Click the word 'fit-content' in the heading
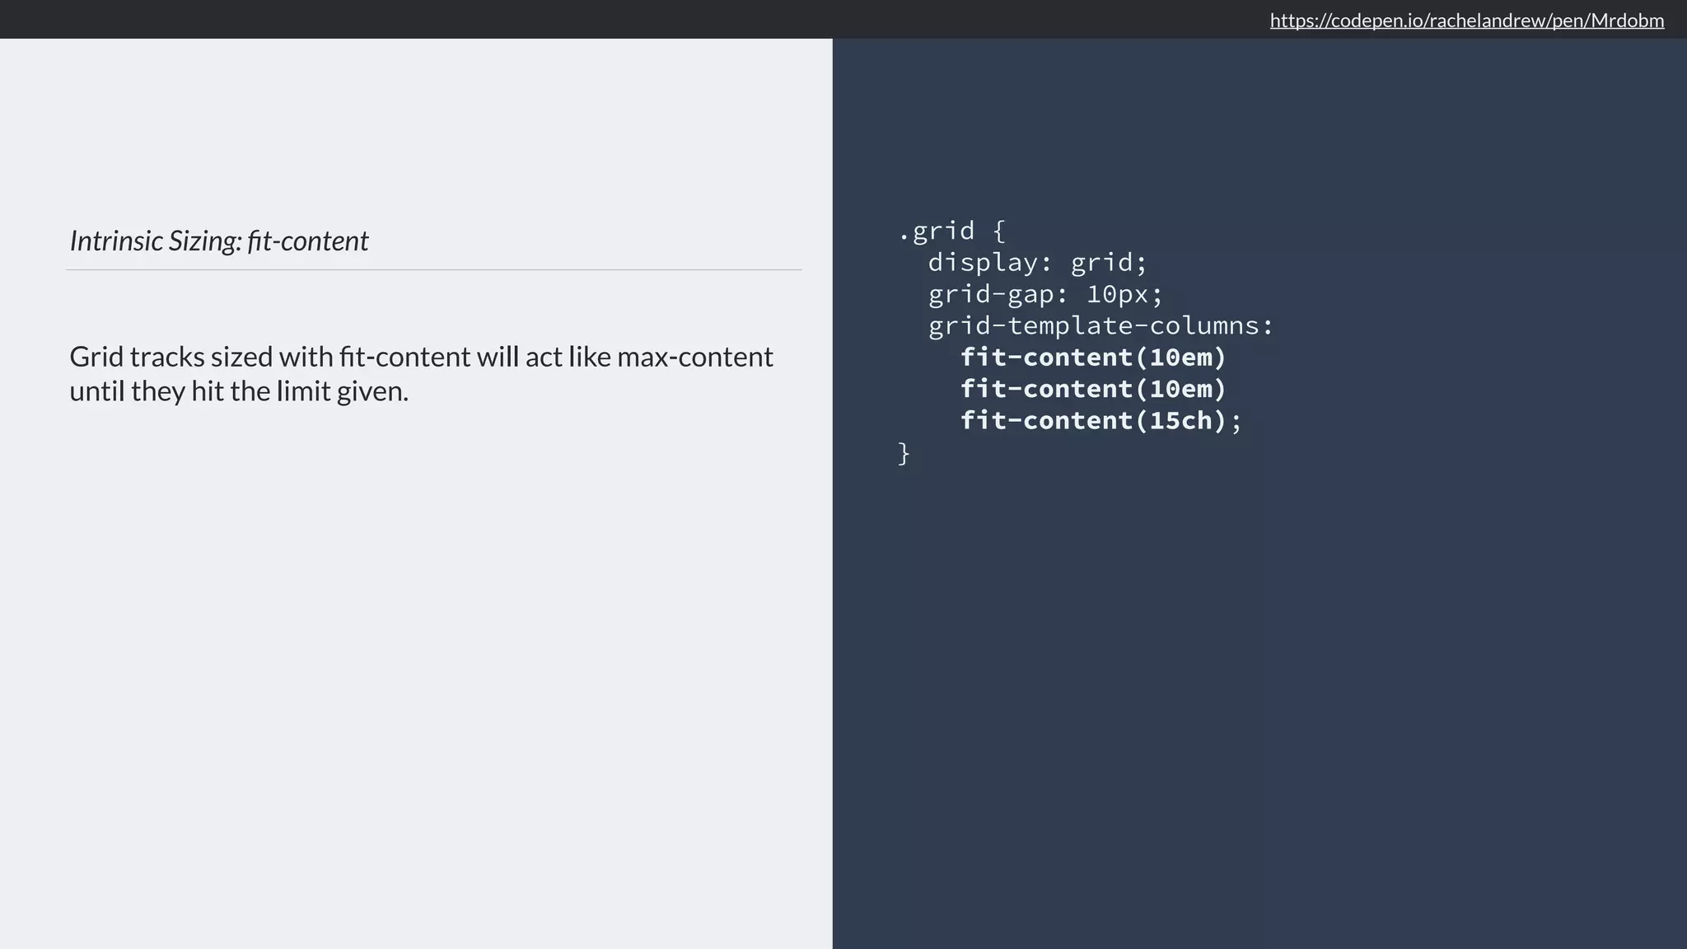Image resolution: width=1687 pixels, height=949 pixels. [x=307, y=241]
